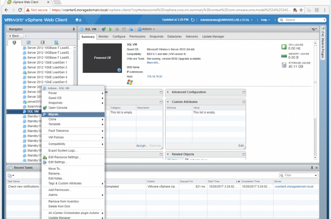Expand the Advanced Configuration section
This screenshot has width=331, height=219.
[168, 92]
